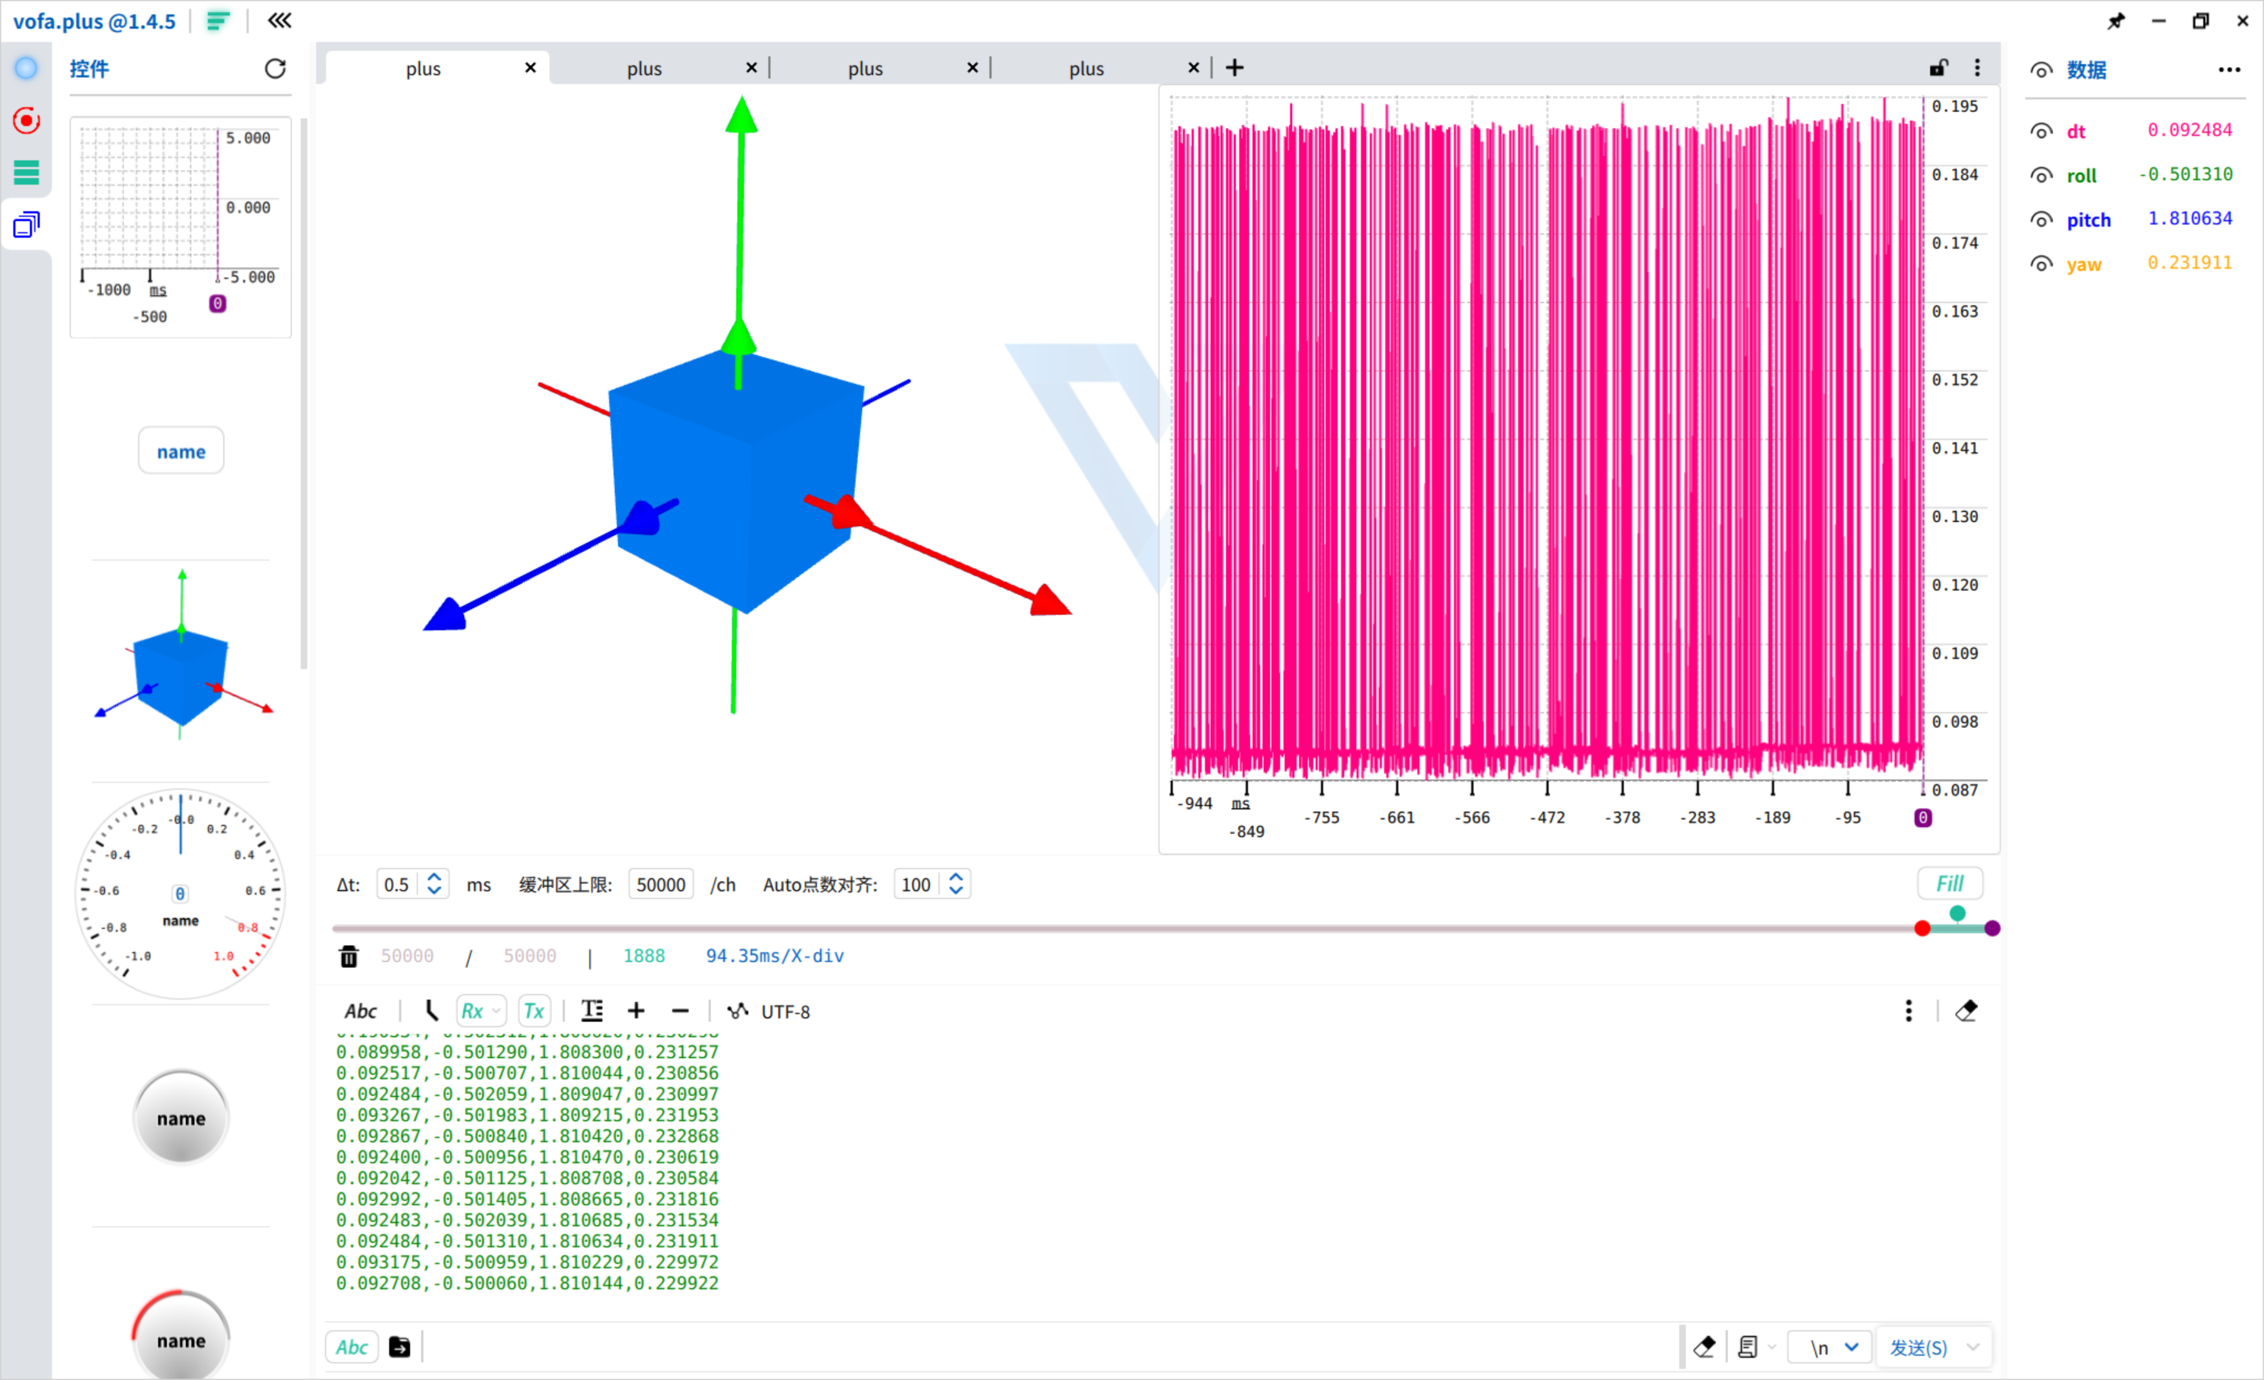Screen dimensions: 2264x1380
Task: Pin the window on top
Action: (2115, 20)
